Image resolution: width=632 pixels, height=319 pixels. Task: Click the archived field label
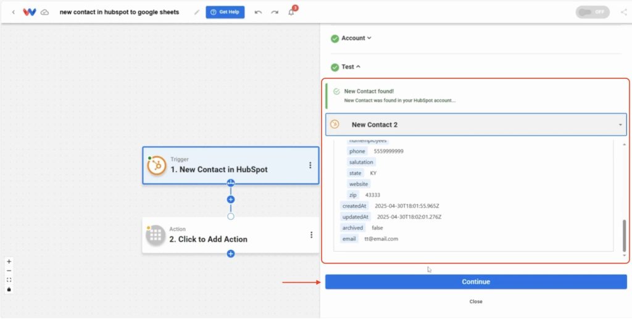point(352,228)
